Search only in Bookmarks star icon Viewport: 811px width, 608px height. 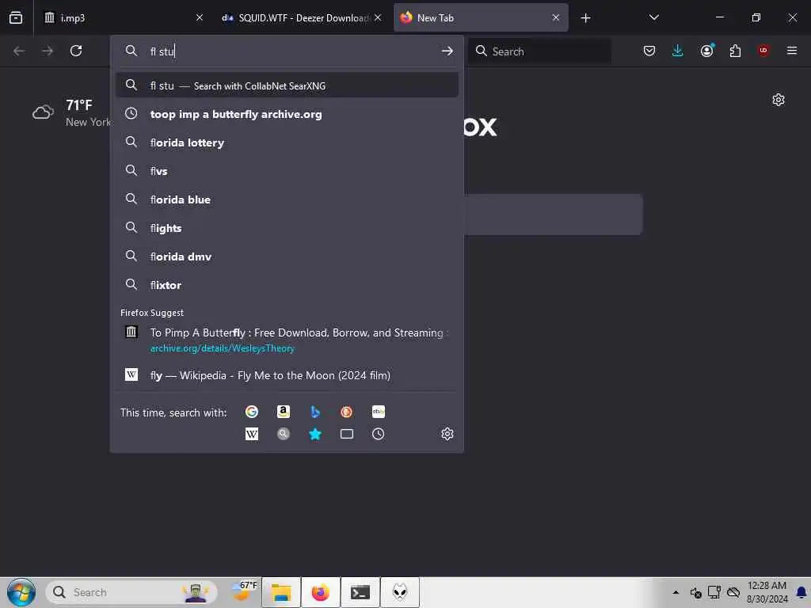[315, 434]
